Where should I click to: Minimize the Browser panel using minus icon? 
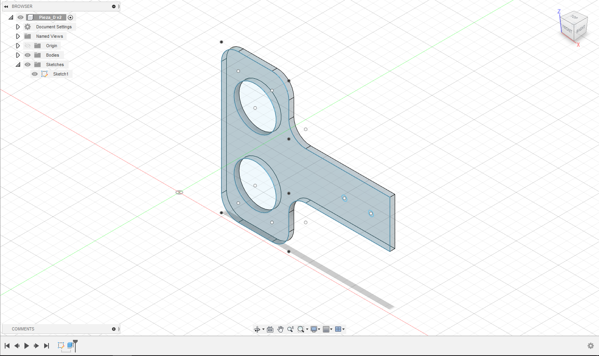click(x=114, y=7)
